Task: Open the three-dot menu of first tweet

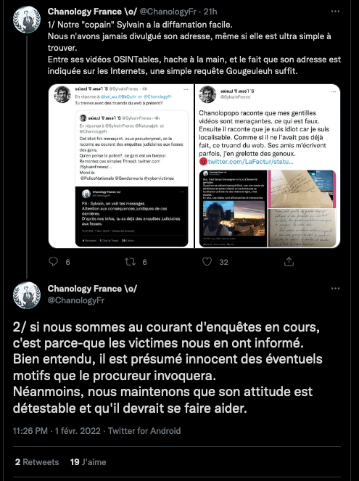Action: coord(335,12)
